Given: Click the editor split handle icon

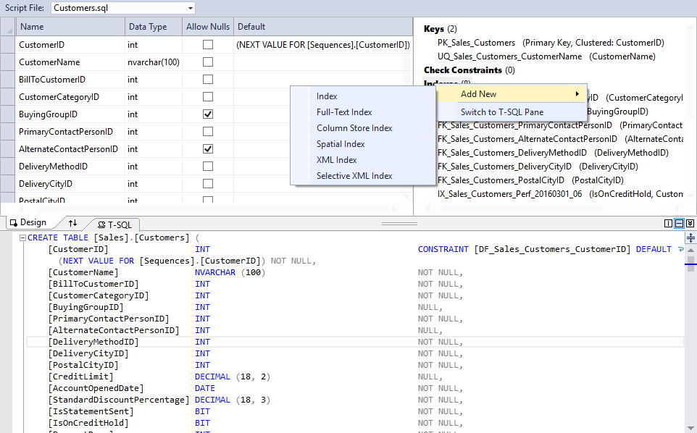Looking at the screenshot, I should pyautogui.click(x=690, y=237).
